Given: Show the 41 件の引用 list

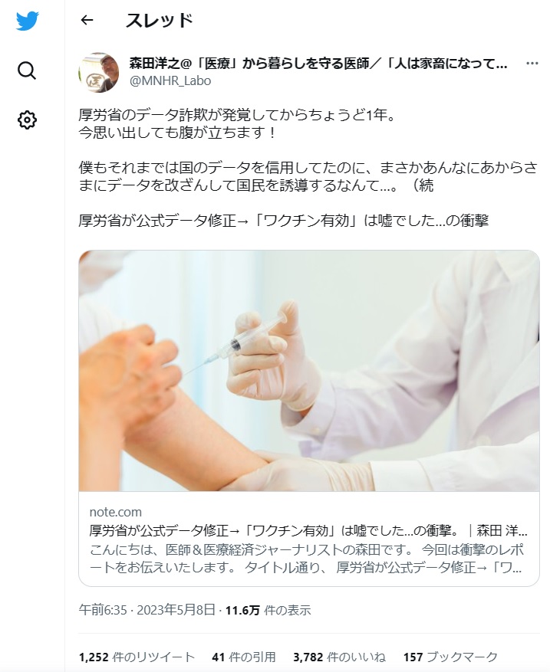Looking at the screenshot, I should [244, 657].
